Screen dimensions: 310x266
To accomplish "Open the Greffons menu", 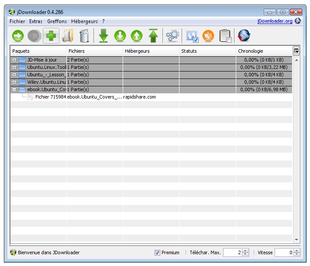I will 57,21.
